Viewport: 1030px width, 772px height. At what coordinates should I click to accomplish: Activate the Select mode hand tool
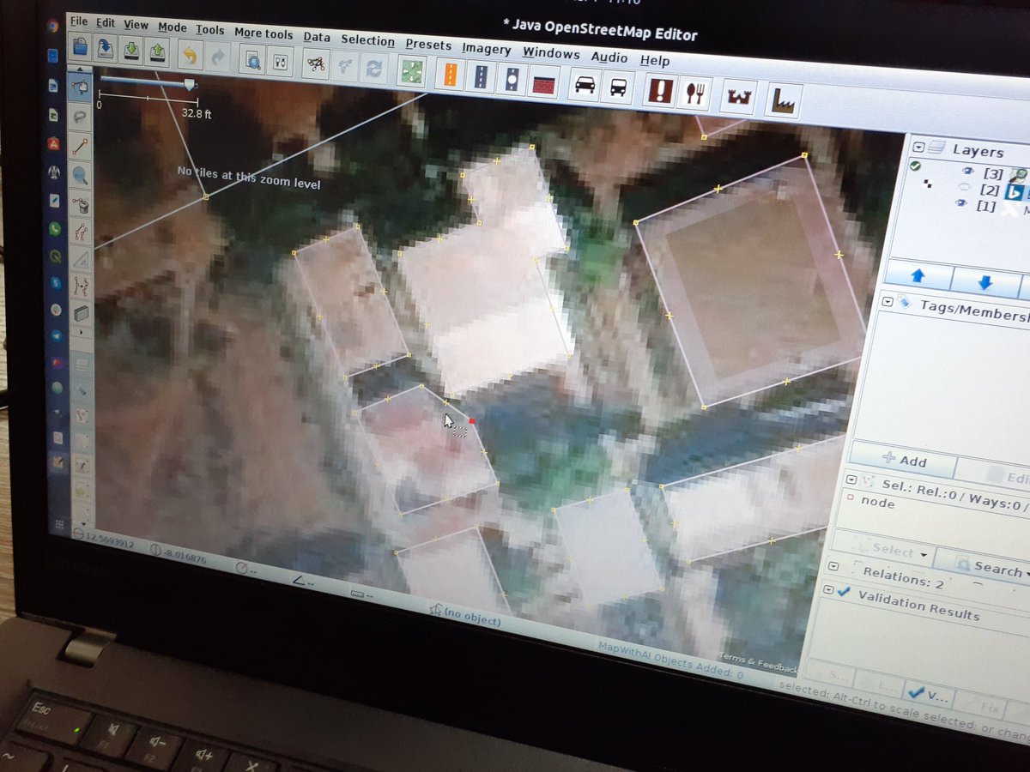[80, 85]
